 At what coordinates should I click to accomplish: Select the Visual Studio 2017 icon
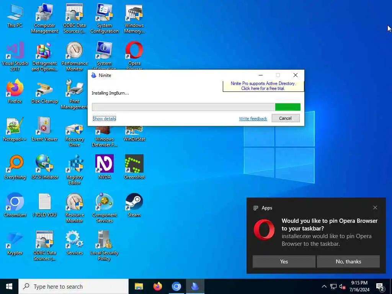coord(15,57)
